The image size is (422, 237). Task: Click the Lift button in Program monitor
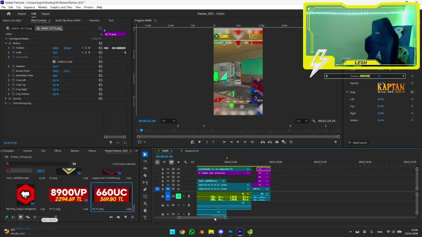click(262, 142)
